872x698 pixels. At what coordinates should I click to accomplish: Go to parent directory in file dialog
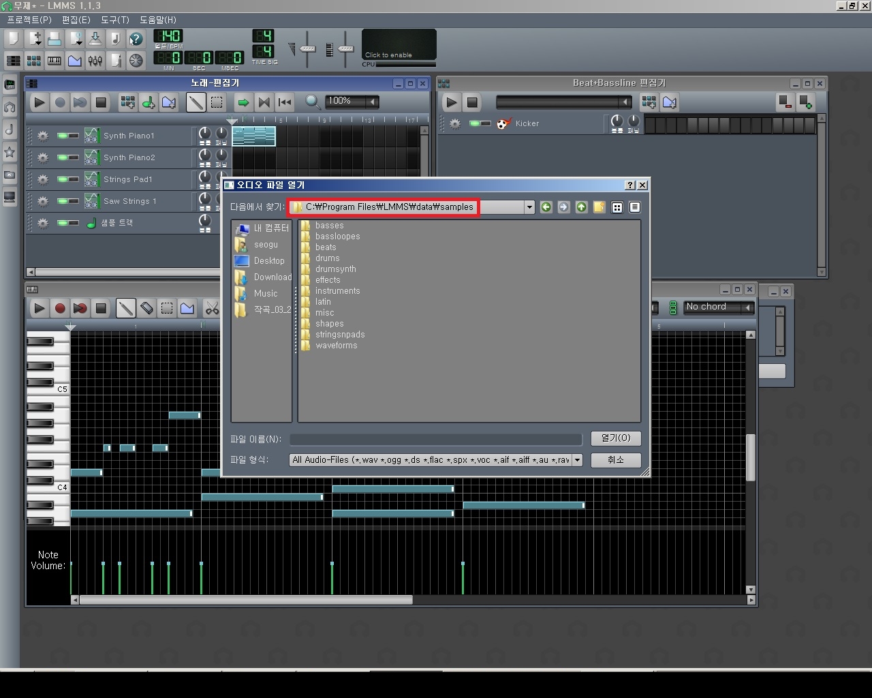point(581,207)
